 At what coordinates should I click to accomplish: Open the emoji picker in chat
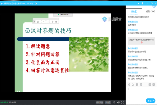click(129, 84)
